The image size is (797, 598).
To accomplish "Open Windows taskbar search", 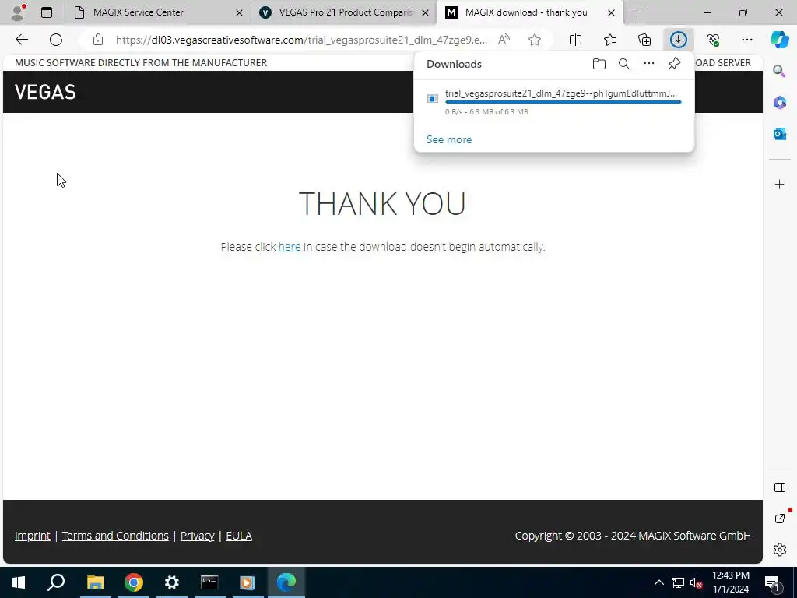I will coord(56,582).
